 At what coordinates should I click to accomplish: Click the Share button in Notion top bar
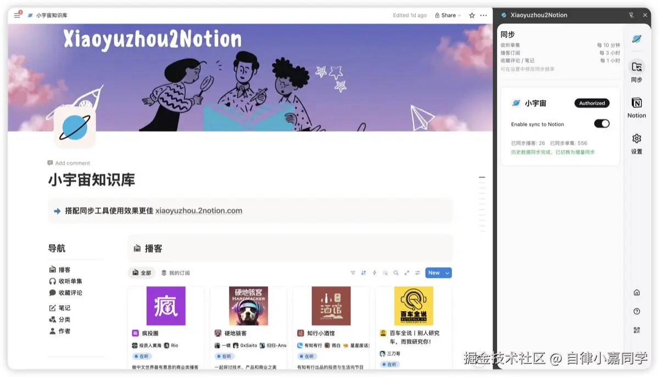pos(448,15)
